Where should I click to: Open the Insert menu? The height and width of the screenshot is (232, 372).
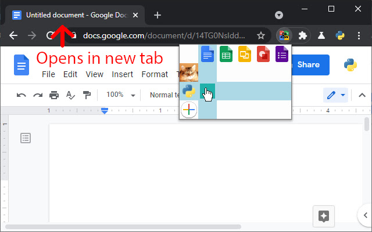pyautogui.click(x=122, y=74)
